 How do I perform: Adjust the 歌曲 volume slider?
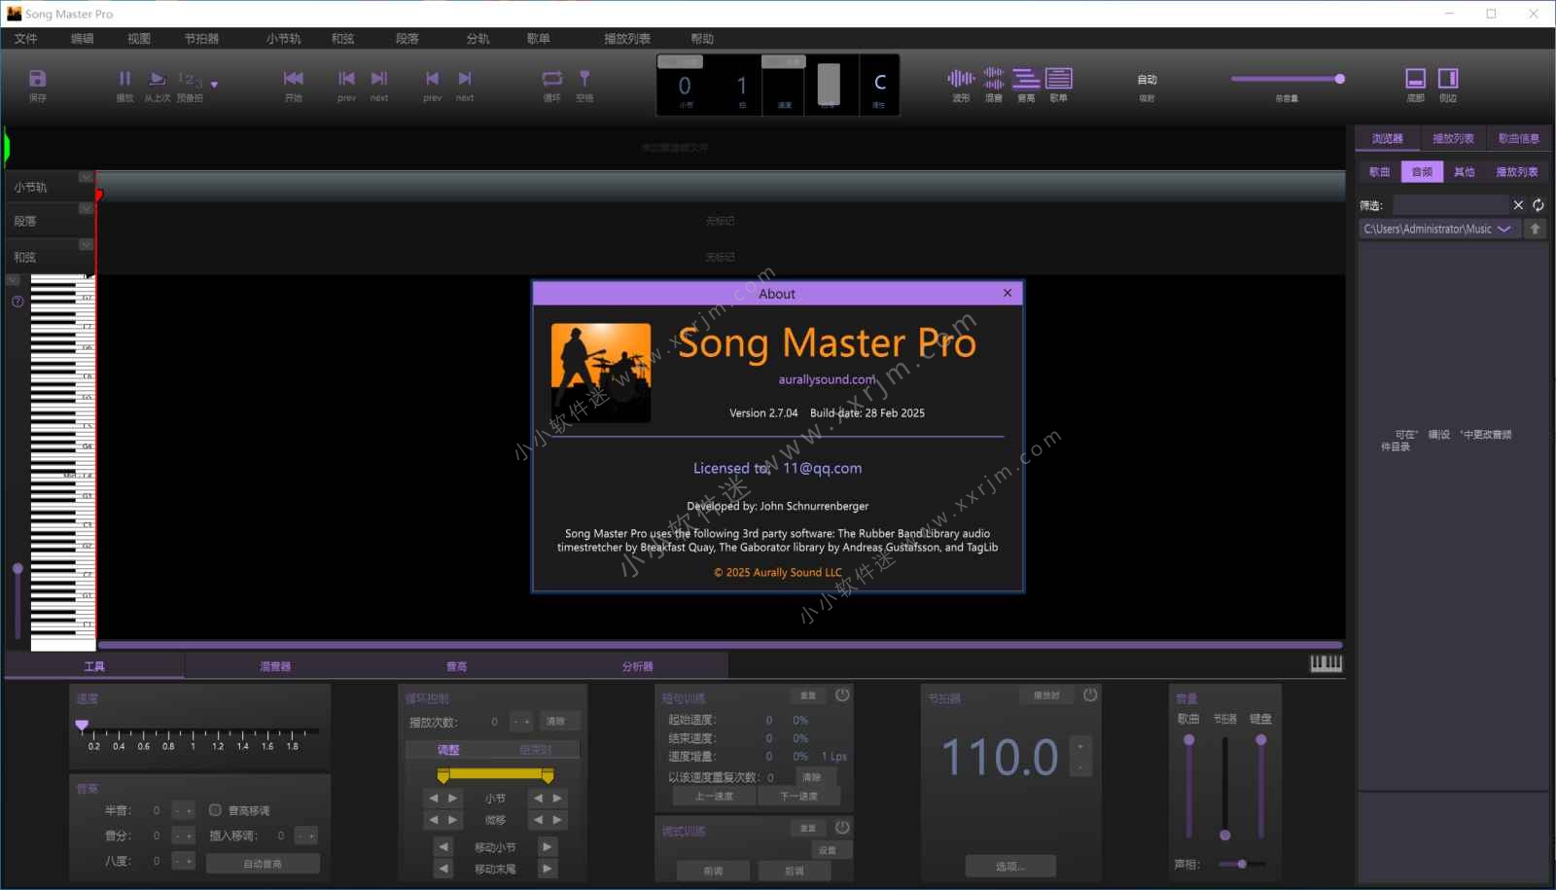point(1188,786)
